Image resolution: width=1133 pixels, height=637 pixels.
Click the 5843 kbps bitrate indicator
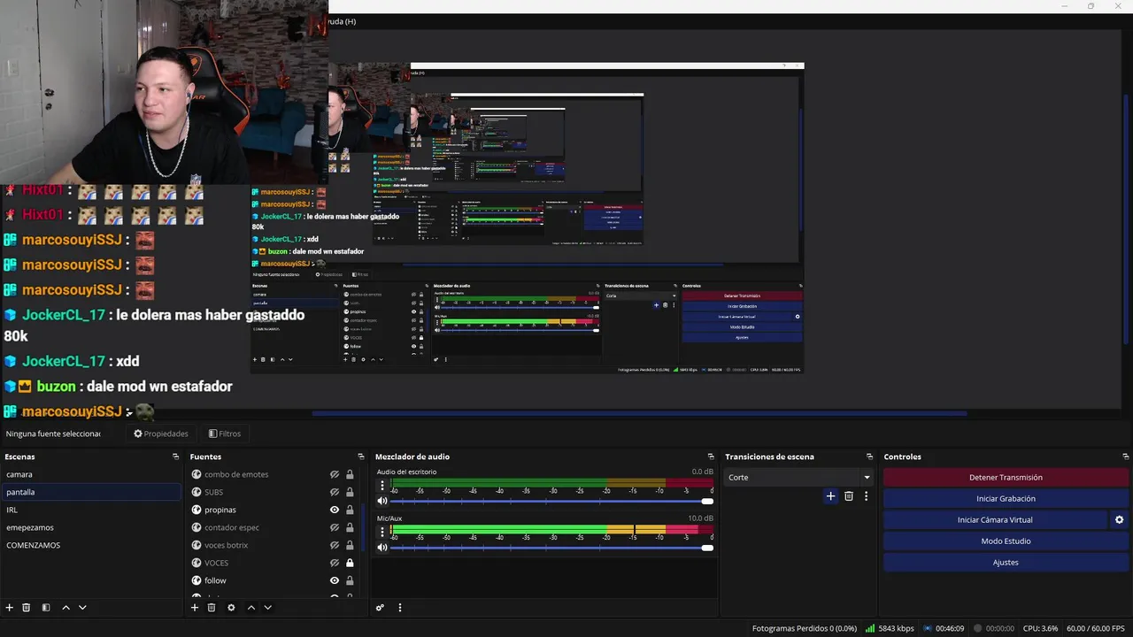point(890,628)
